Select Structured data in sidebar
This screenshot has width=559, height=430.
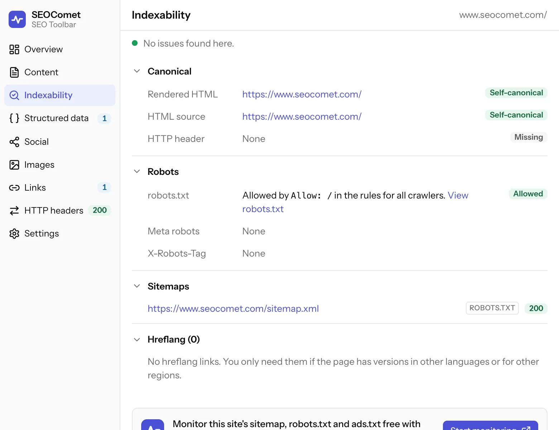(60, 118)
